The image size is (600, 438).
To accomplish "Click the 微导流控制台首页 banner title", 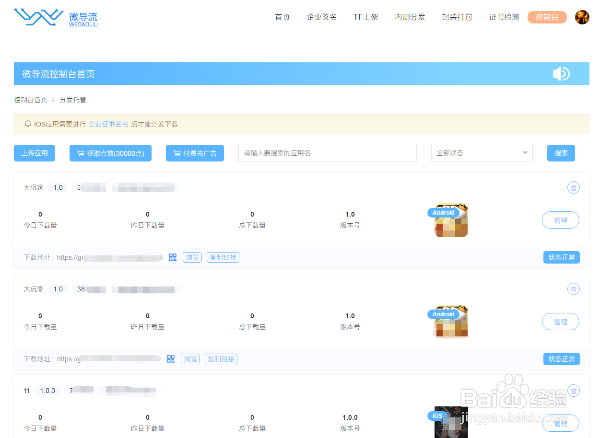I will pyautogui.click(x=59, y=74).
